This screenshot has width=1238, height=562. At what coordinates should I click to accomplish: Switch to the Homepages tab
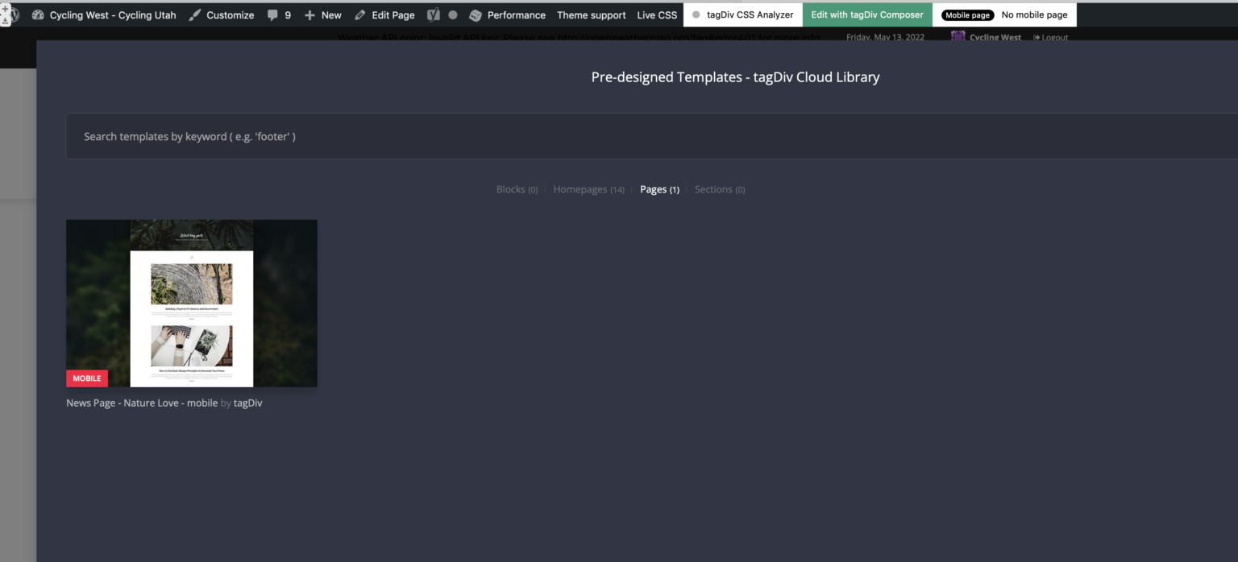[580, 189]
